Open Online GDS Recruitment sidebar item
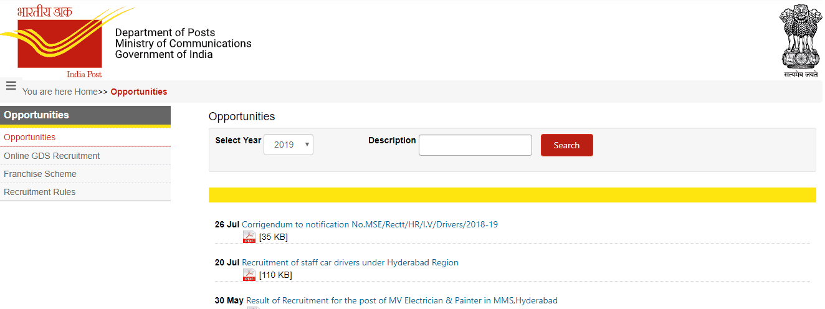 coord(52,156)
